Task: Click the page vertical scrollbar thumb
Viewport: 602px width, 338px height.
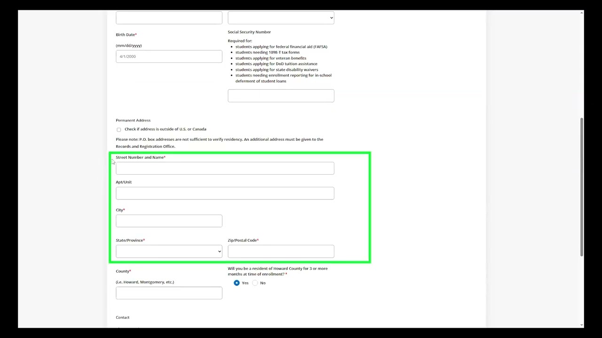Action: pos(582,187)
